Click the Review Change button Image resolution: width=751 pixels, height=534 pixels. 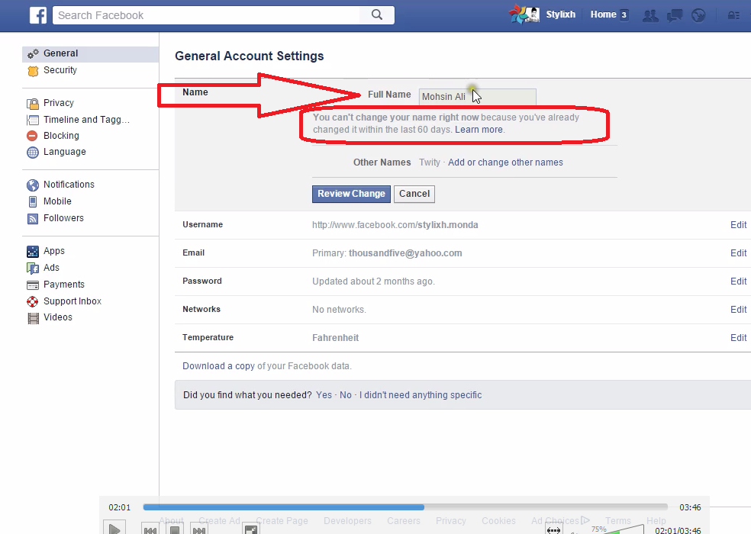click(351, 194)
